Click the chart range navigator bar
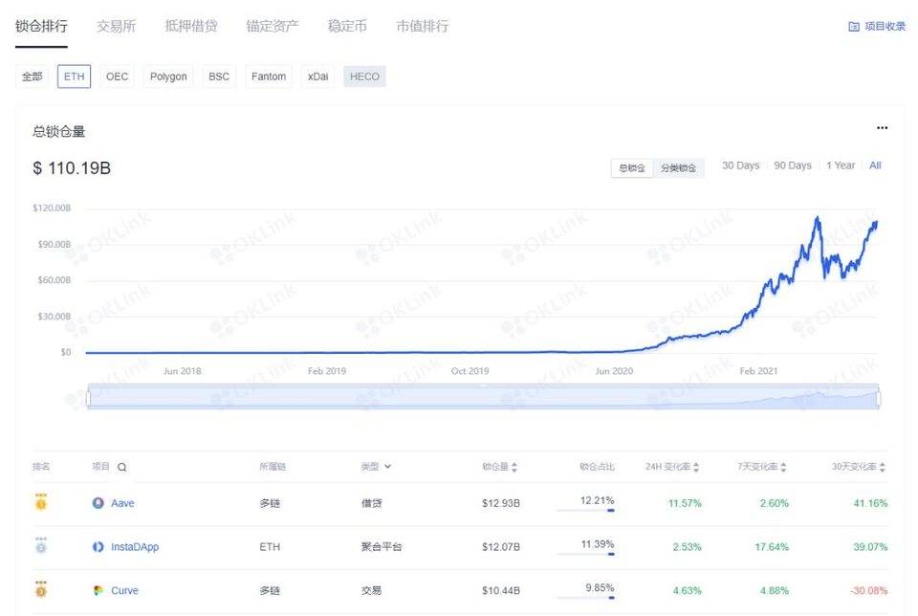Viewport: 918px width, 616px height. (x=484, y=396)
